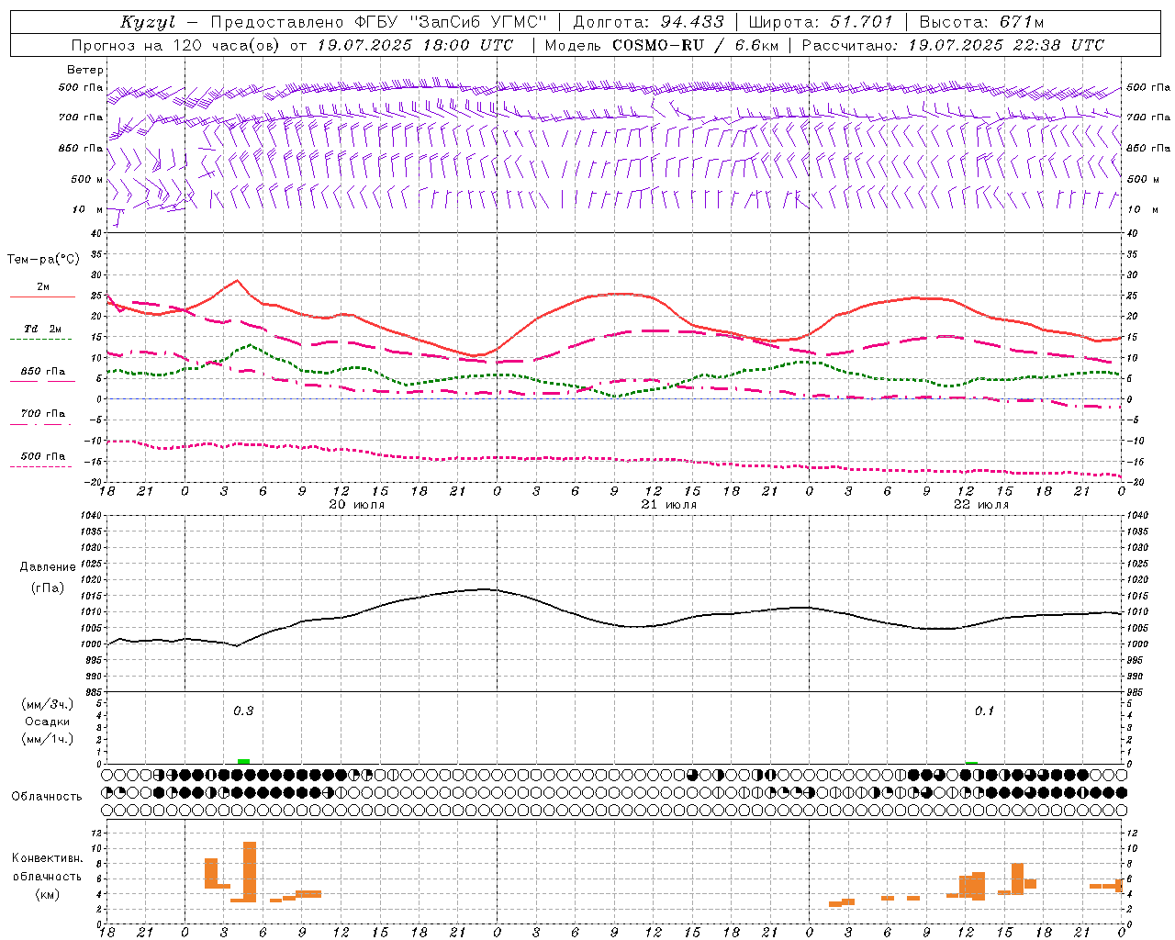The height and width of the screenshot is (940, 1175).
Task: Click the 20 июля date label
Action: coord(357,505)
